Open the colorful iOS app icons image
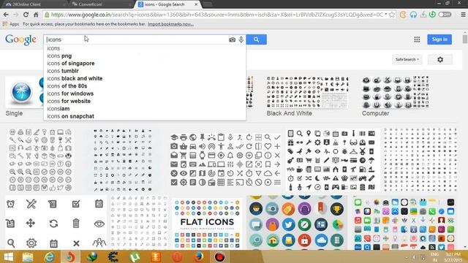The height and width of the screenshot is (263, 468). [404, 224]
